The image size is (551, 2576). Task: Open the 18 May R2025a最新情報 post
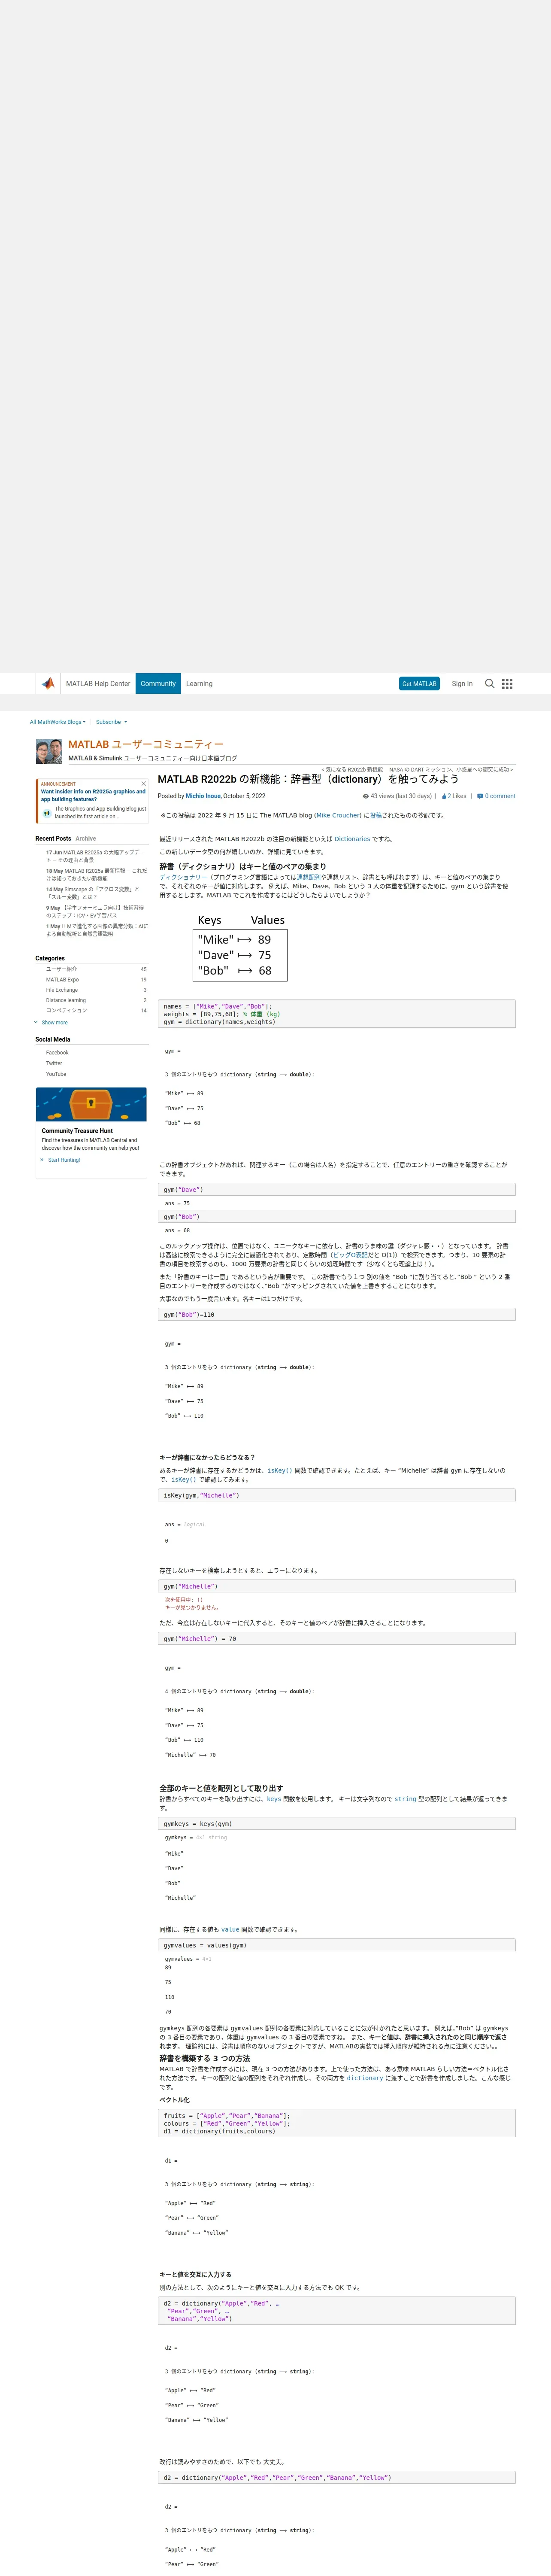[x=96, y=874]
